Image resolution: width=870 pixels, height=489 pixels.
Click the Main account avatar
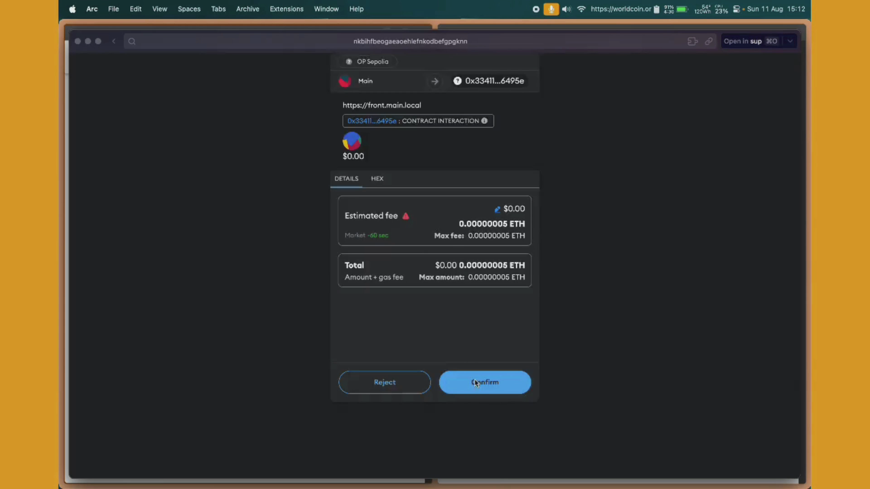point(345,81)
